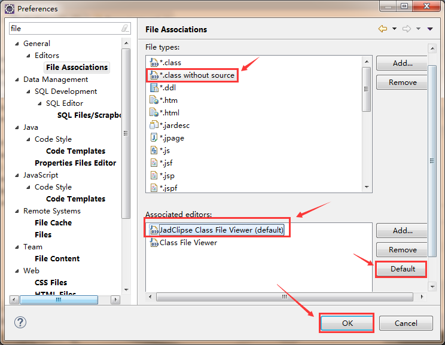Viewport: 445px width, 345px height.
Task: Collapse the Team tree node
Action: (17, 247)
